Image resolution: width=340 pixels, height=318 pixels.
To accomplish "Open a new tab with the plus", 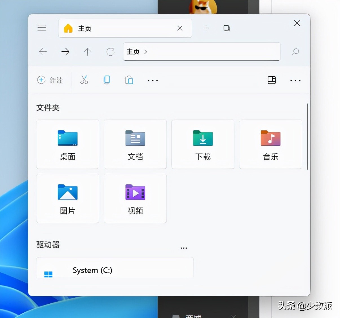I will click(x=206, y=28).
